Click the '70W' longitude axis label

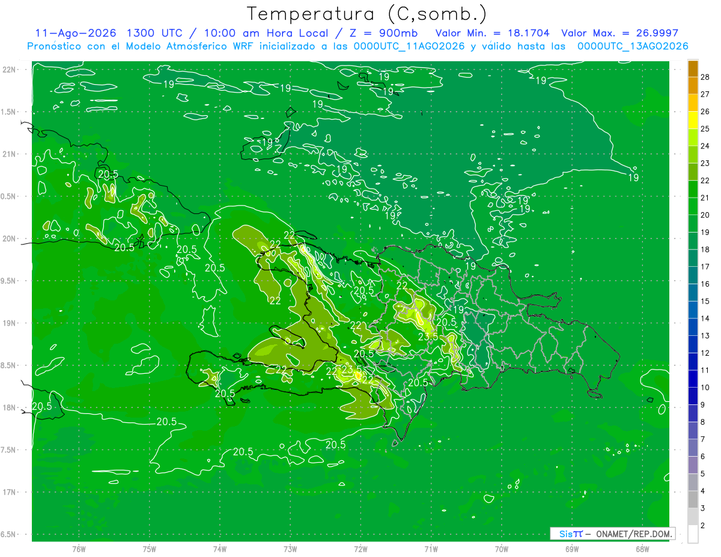(x=502, y=549)
